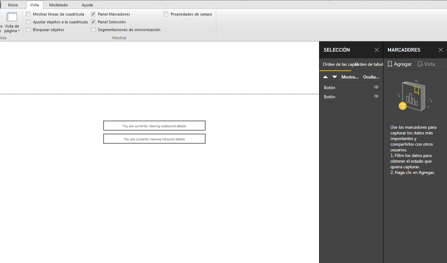Open the Ayuda ribbon tab
The image size is (447, 263).
87,5
